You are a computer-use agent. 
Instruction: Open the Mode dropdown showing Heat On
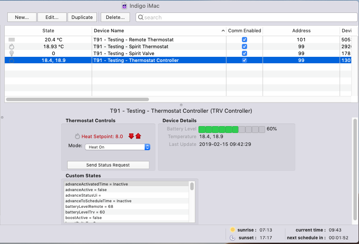(x=118, y=147)
